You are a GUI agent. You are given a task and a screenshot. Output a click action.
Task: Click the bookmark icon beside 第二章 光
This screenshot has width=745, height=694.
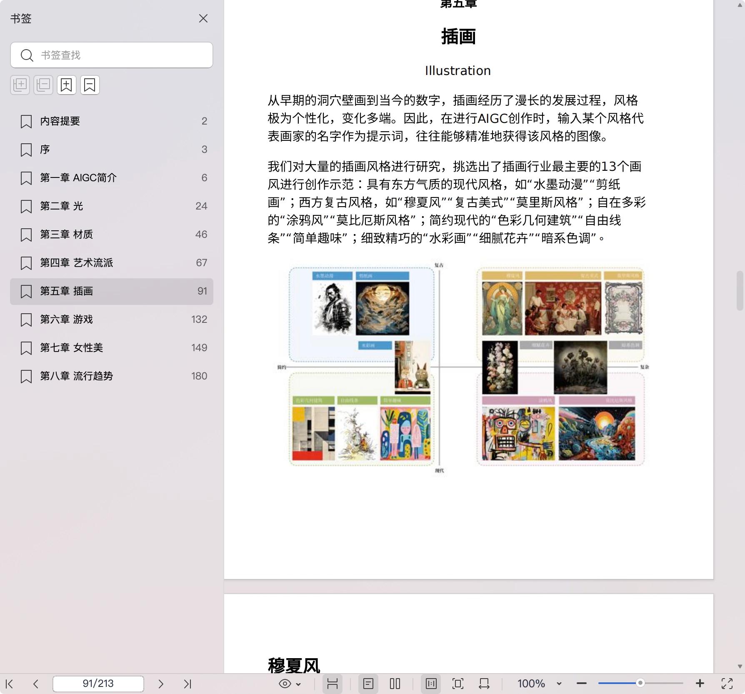coord(26,207)
